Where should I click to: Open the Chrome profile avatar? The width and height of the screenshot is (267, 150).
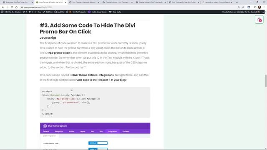[259, 7]
